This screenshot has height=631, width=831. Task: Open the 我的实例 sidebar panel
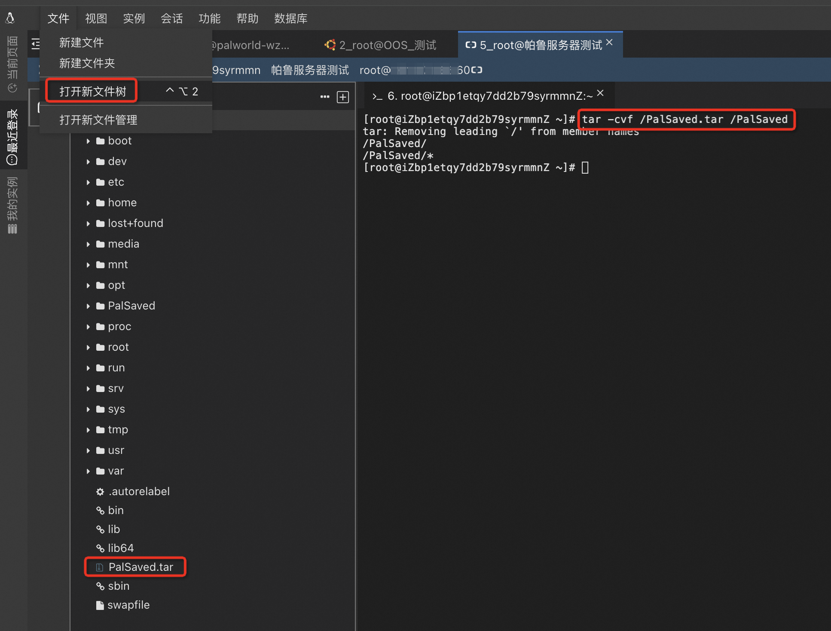tap(12, 205)
